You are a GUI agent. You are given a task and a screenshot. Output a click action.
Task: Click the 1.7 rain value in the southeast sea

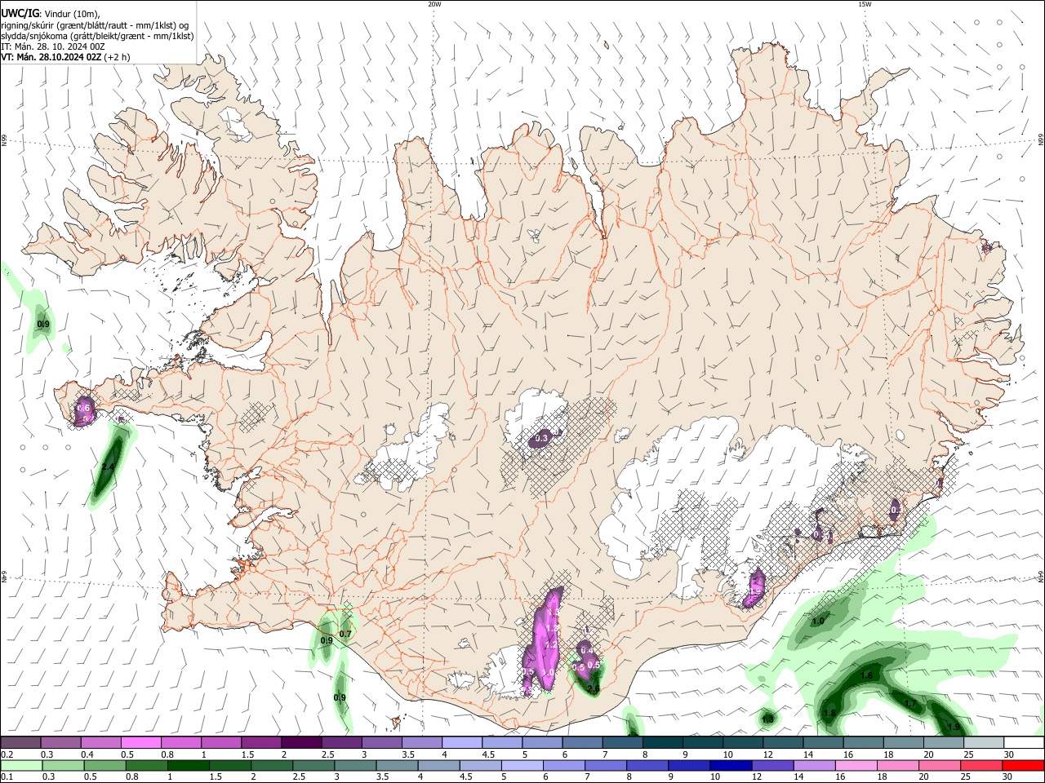coord(911,703)
